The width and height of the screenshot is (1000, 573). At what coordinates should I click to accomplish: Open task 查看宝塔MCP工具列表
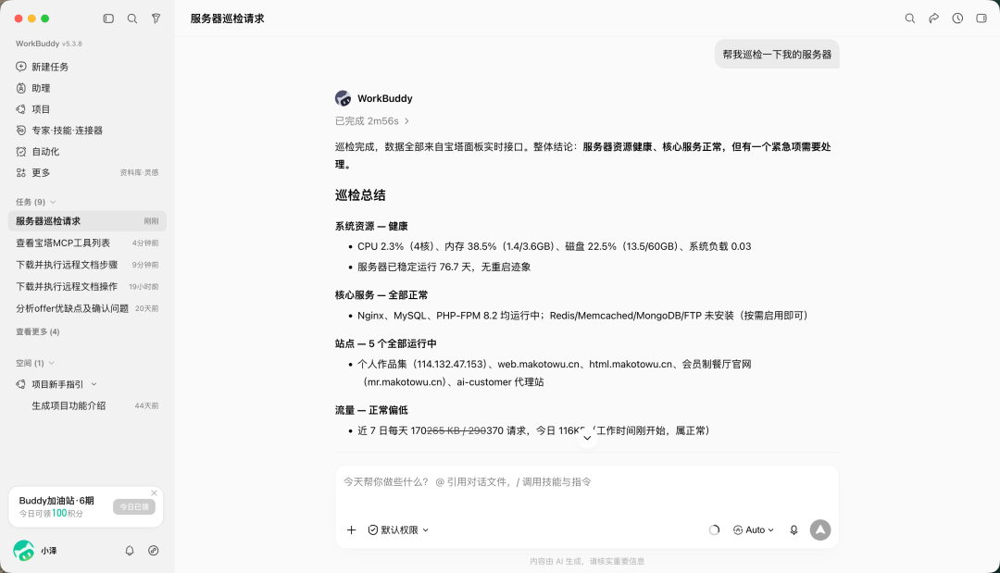pos(87,243)
